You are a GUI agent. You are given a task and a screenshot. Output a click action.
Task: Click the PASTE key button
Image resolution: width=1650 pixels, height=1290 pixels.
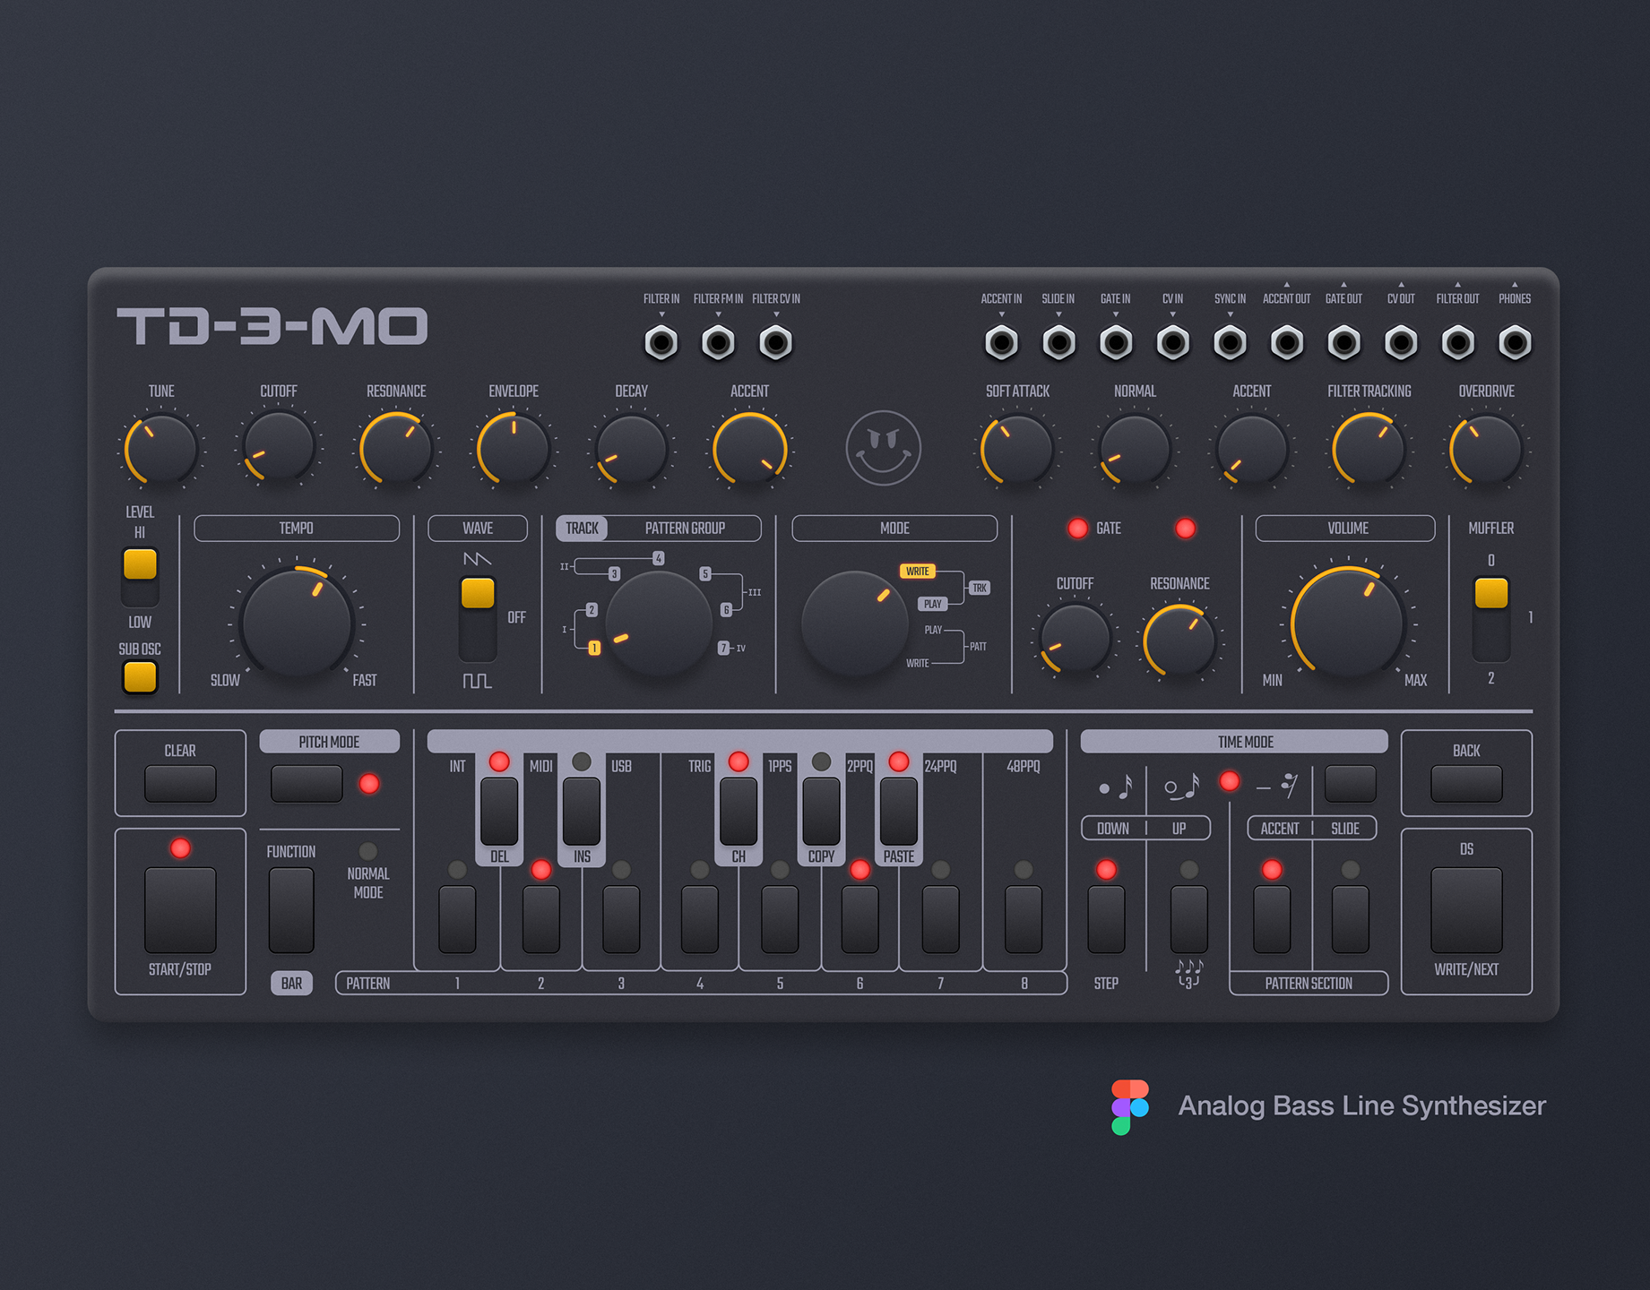pyautogui.click(x=899, y=812)
